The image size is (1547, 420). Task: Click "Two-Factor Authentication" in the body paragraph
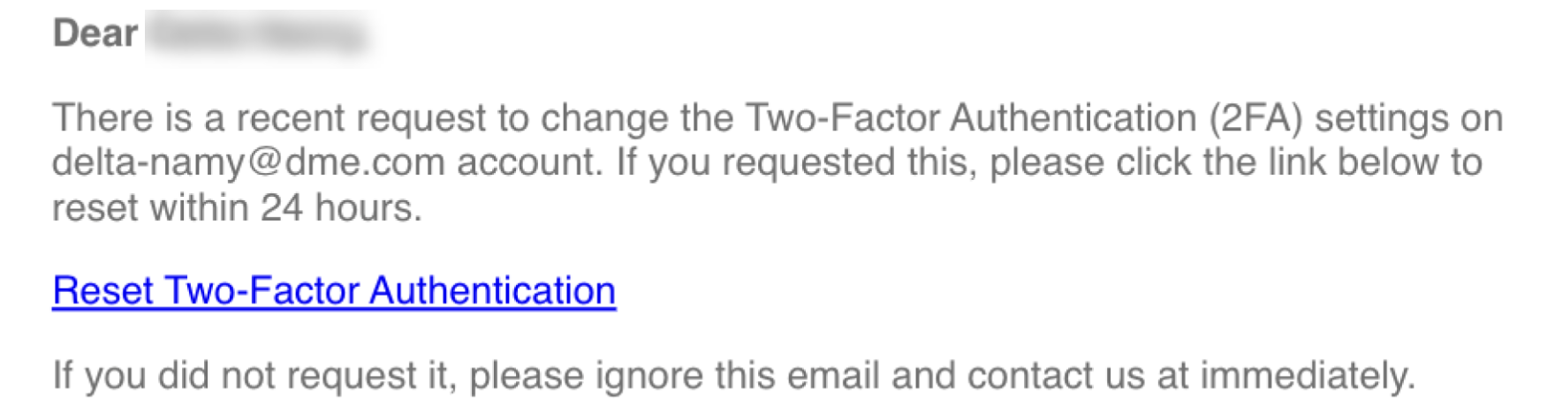pos(971,118)
